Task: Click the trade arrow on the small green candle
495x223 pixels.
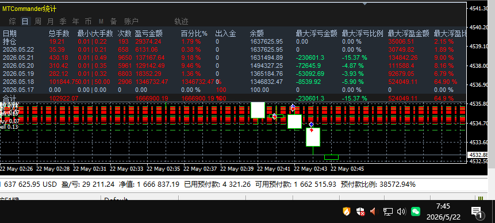Action: point(275,117)
